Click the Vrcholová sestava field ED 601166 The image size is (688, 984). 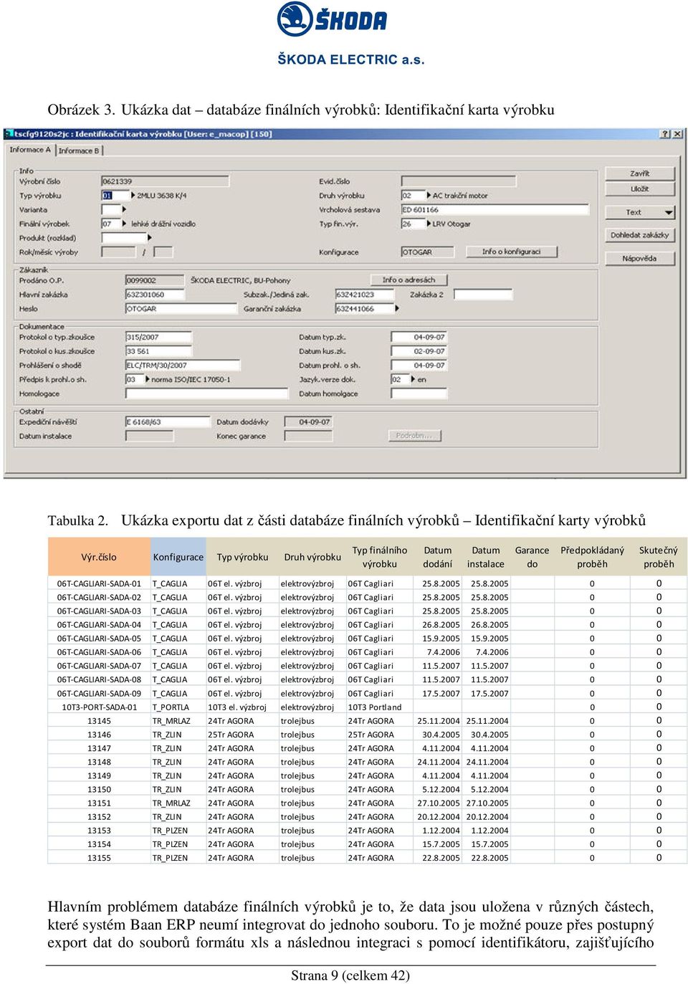[x=494, y=210]
